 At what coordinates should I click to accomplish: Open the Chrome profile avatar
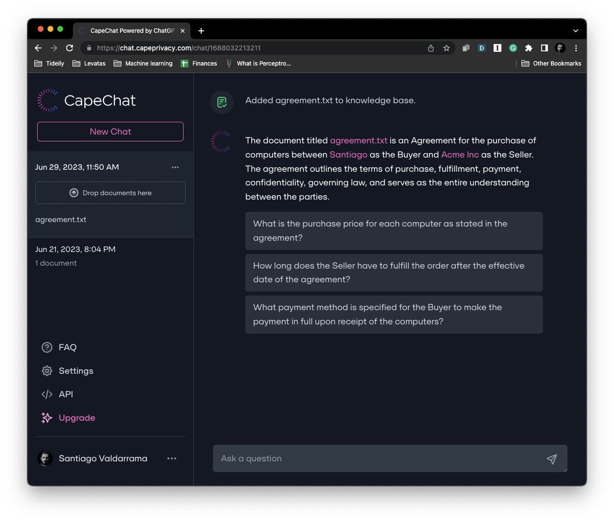pyautogui.click(x=560, y=48)
